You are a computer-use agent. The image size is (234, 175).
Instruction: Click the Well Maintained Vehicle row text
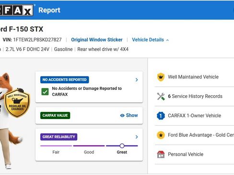pyautogui.click(x=193, y=77)
